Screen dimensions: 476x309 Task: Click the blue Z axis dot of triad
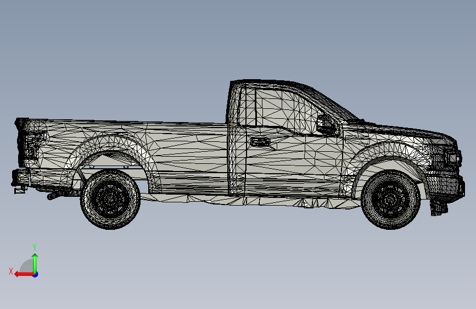[x=36, y=274]
